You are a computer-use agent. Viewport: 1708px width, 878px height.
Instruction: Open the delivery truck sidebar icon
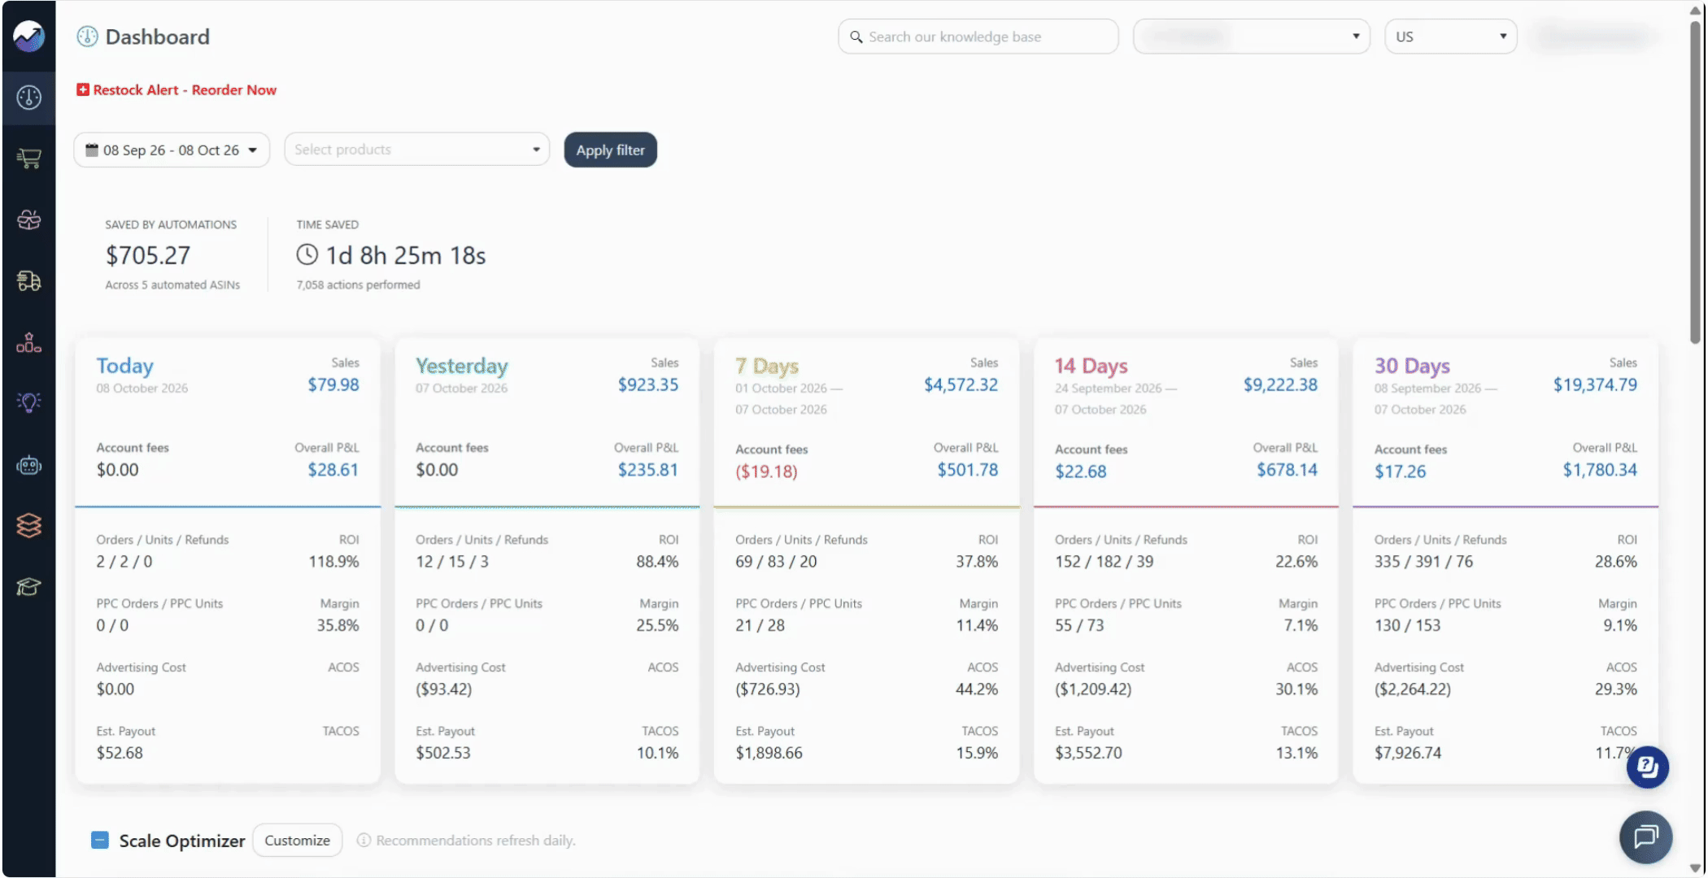(x=28, y=281)
